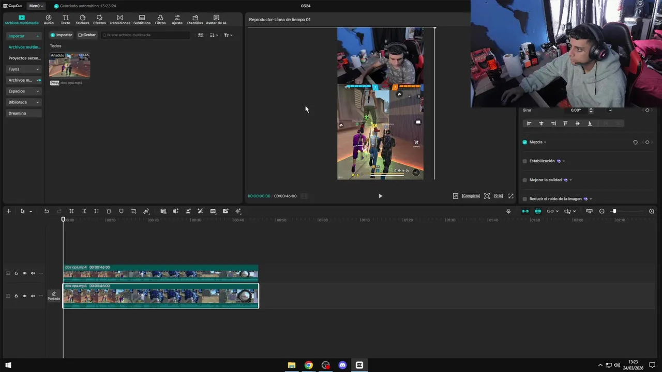Expand the Biblioteca sidebar section
The image size is (662, 372).
(23, 102)
